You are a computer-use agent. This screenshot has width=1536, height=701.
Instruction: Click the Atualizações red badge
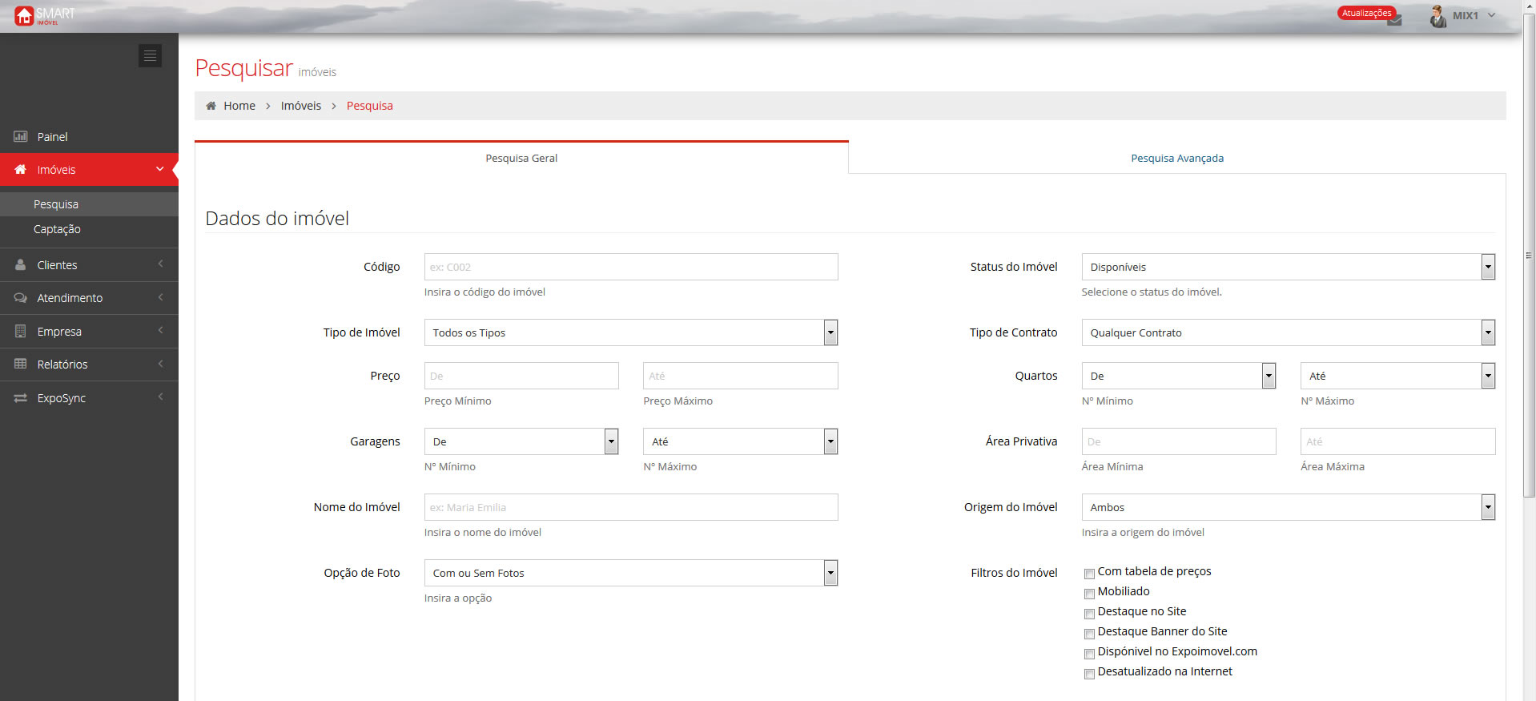[x=1366, y=13]
